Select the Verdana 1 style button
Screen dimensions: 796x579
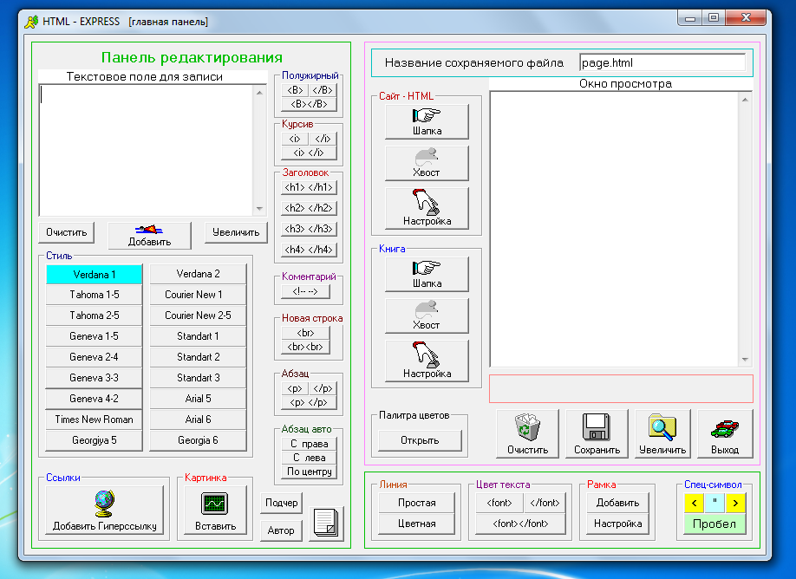94,274
